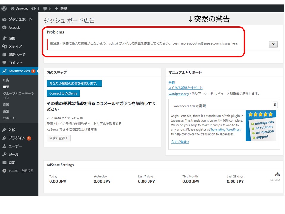Click the This Month earnings value
The width and height of the screenshot is (285, 214).
coord(191,182)
